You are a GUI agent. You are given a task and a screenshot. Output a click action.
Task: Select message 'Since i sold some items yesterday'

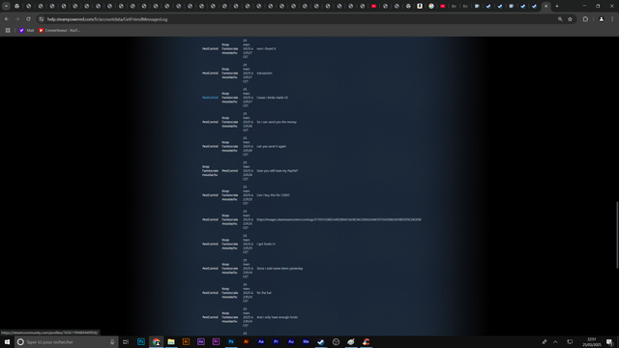[x=280, y=269]
